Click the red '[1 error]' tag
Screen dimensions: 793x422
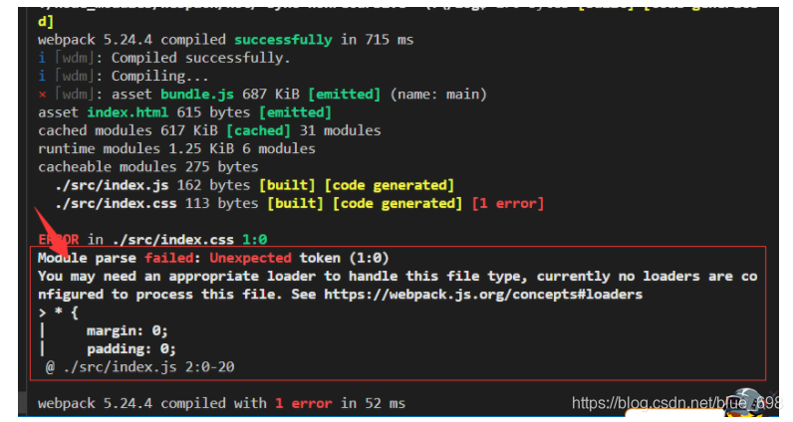[x=508, y=203]
